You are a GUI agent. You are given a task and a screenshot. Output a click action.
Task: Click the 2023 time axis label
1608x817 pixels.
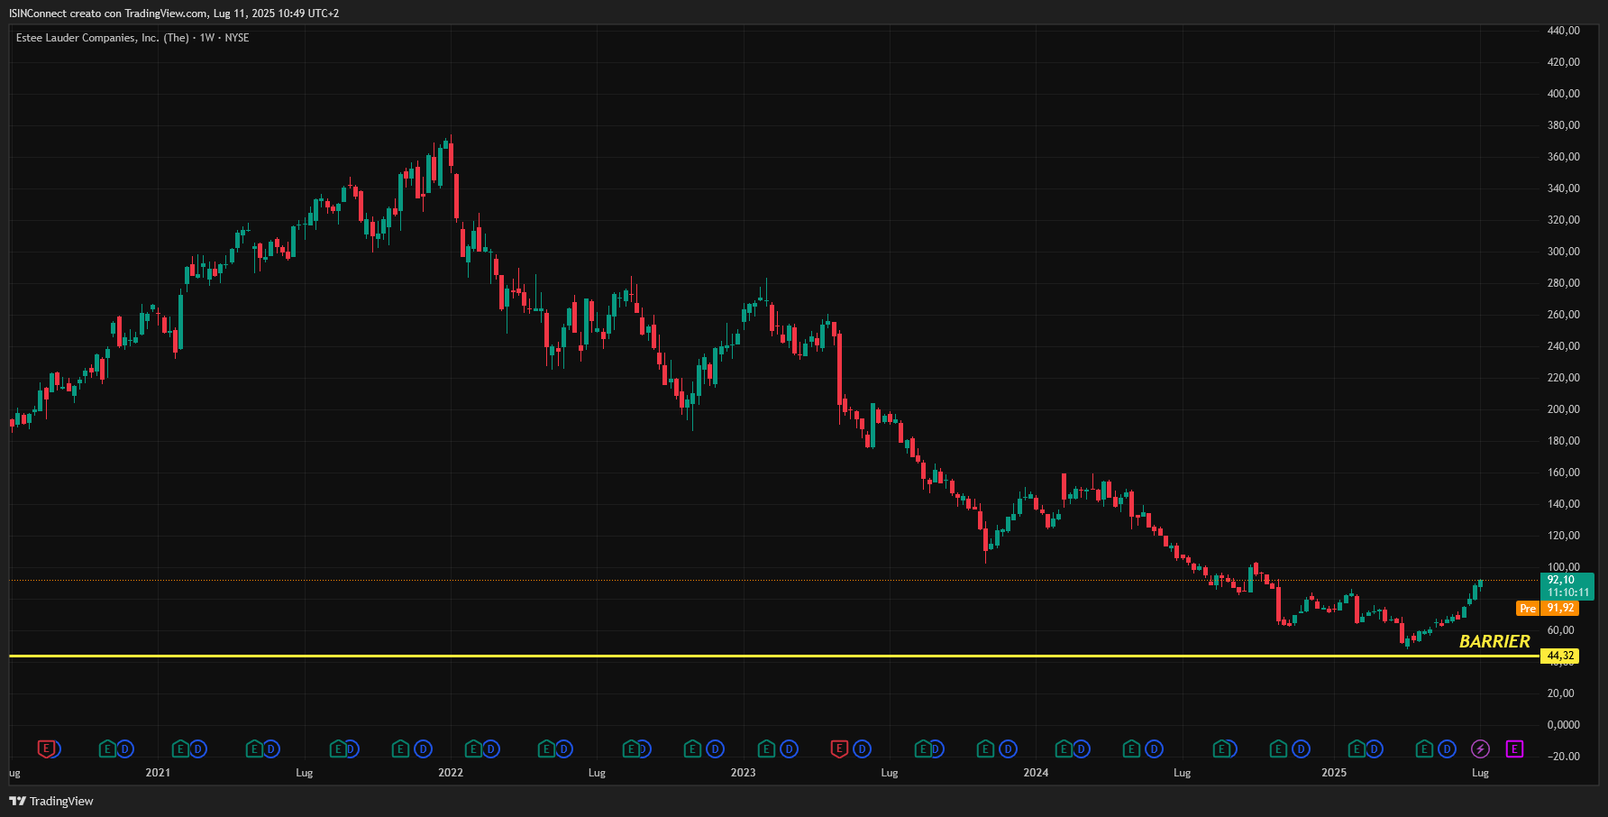(743, 773)
